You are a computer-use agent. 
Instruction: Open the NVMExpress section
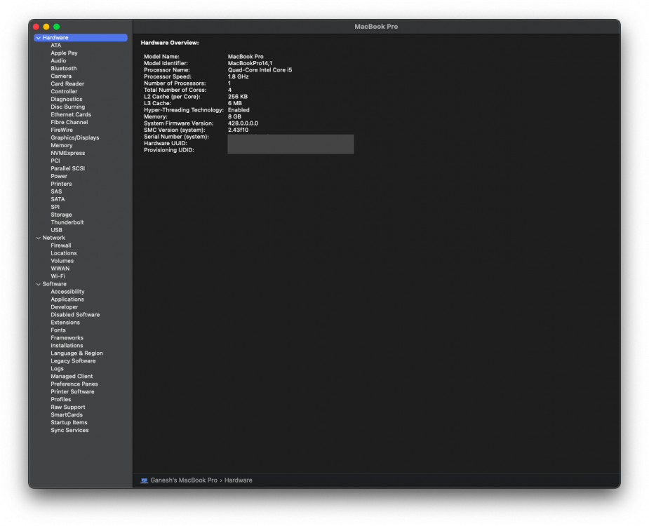pyautogui.click(x=68, y=153)
